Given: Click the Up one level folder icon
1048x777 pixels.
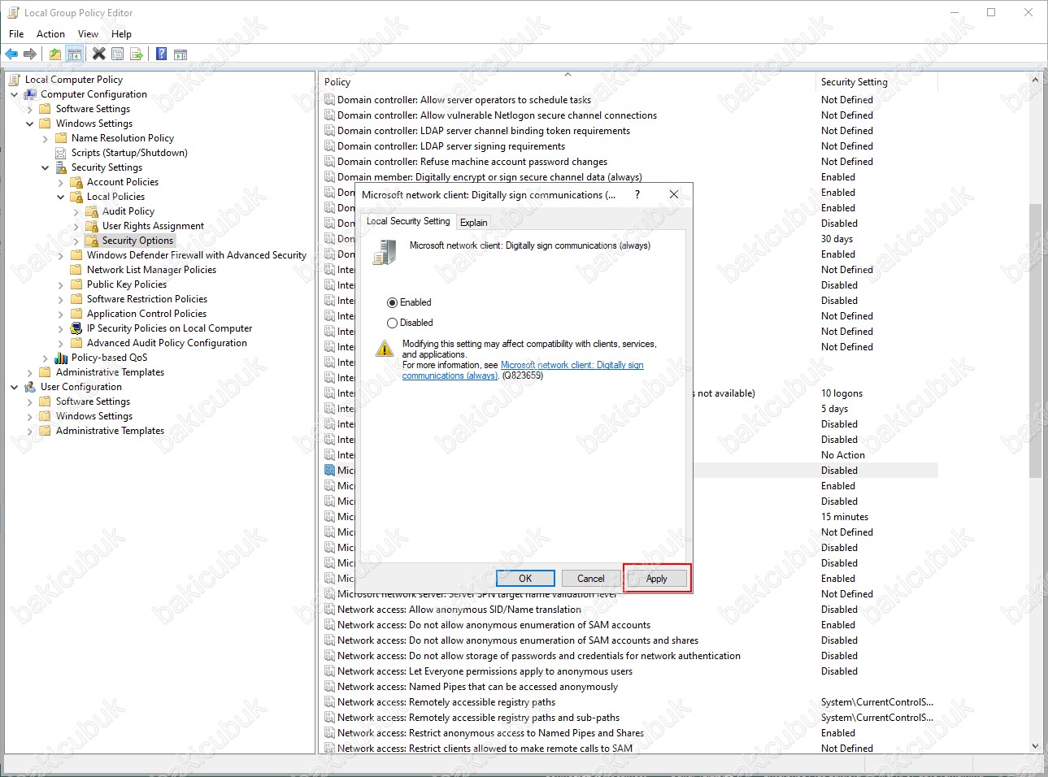Looking at the screenshot, I should tap(55, 54).
